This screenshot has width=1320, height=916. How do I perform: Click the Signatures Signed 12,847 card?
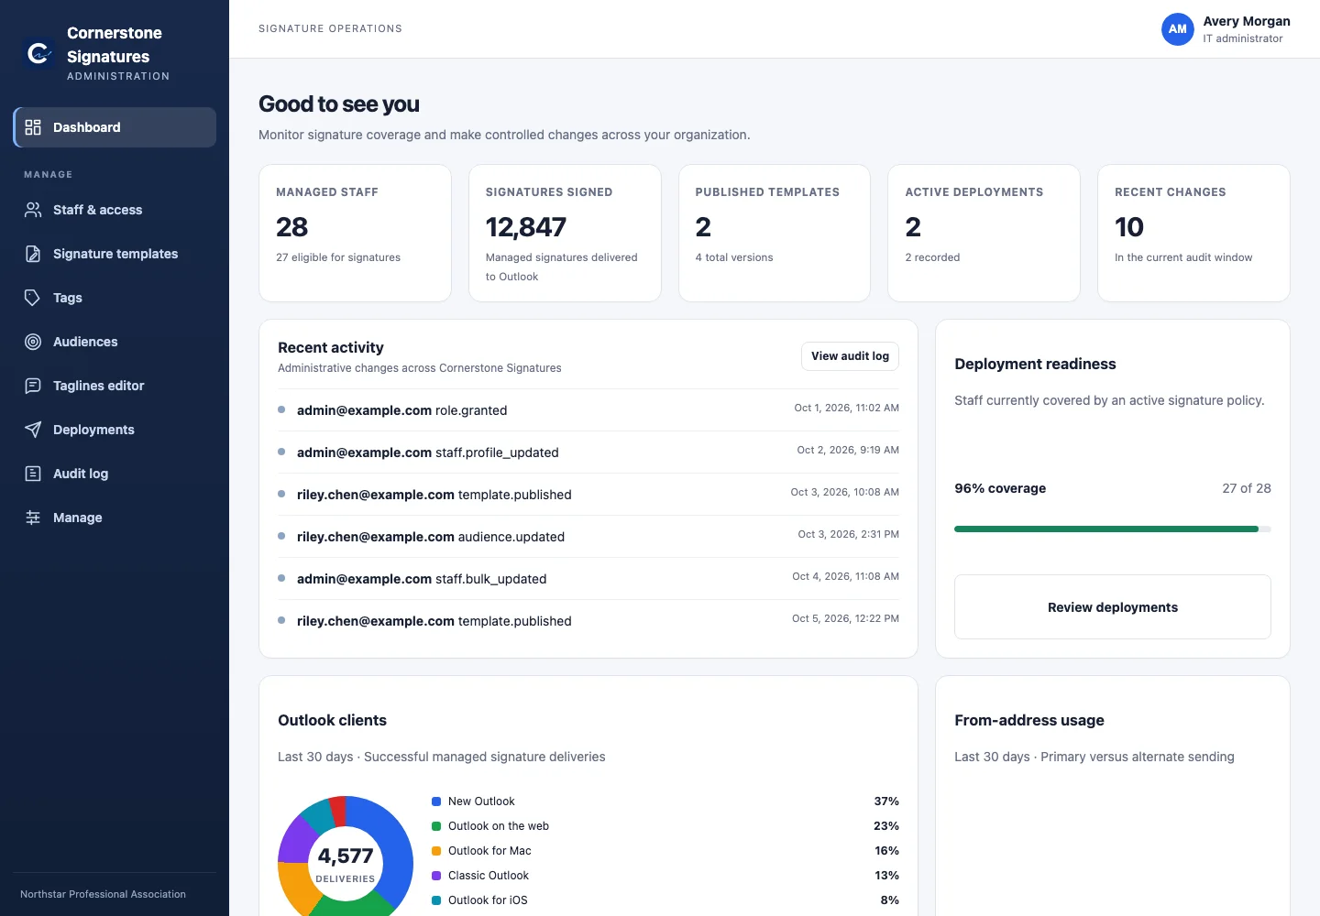[565, 233]
